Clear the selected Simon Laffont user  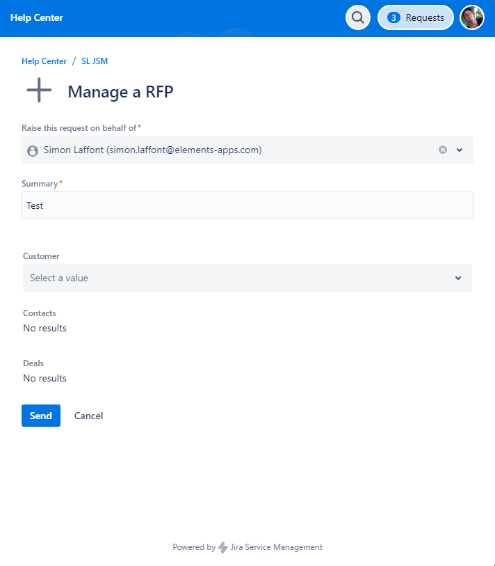click(x=443, y=150)
